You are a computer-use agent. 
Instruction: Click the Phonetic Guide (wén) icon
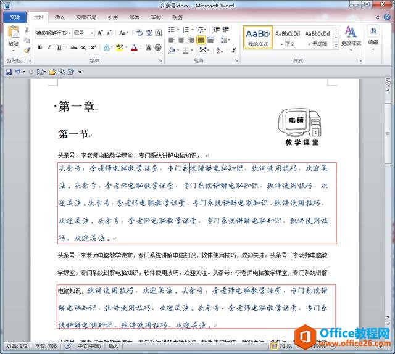click(149, 33)
